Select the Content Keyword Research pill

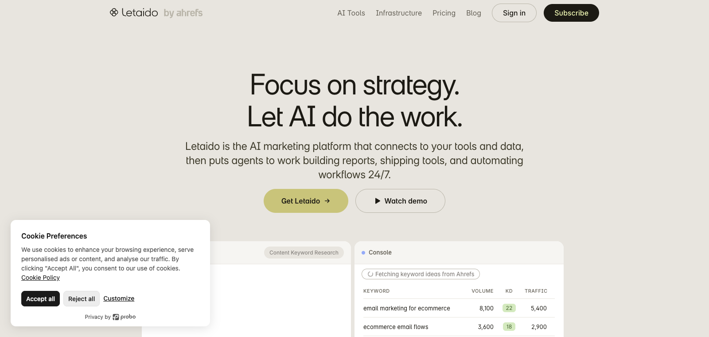[304, 253]
